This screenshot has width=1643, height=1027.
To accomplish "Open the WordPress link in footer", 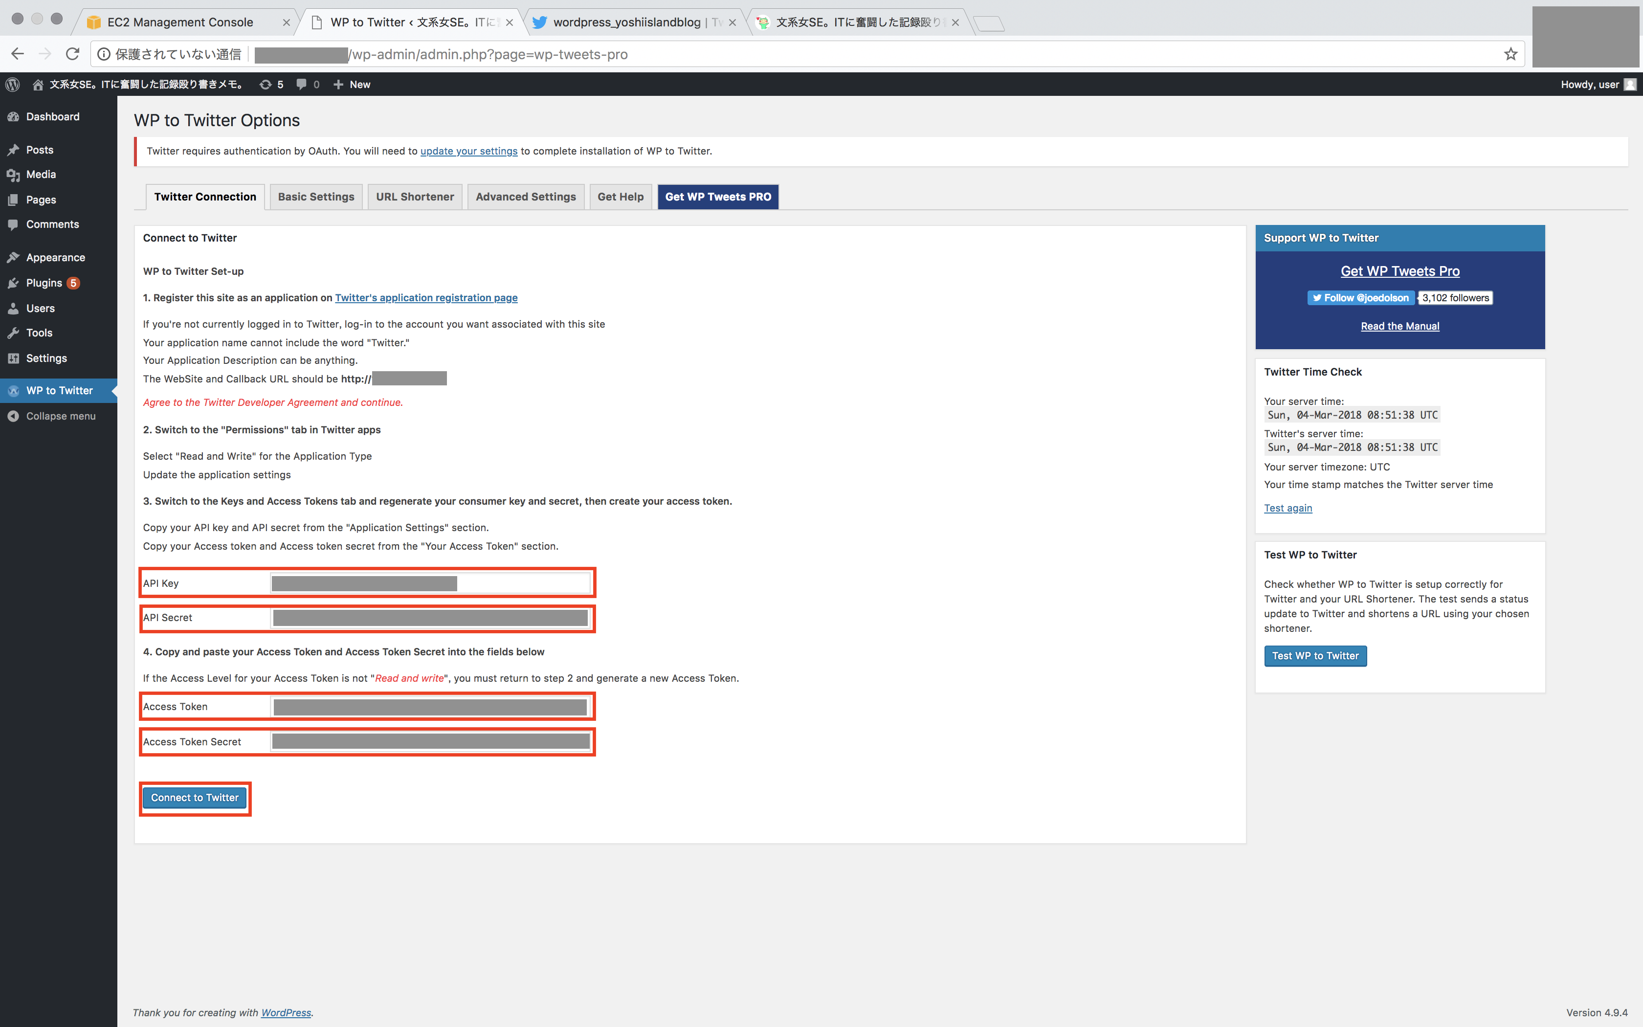I will pyautogui.click(x=286, y=1013).
